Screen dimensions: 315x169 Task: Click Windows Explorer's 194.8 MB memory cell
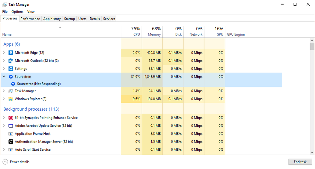pyautogui.click(x=152, y=99)
